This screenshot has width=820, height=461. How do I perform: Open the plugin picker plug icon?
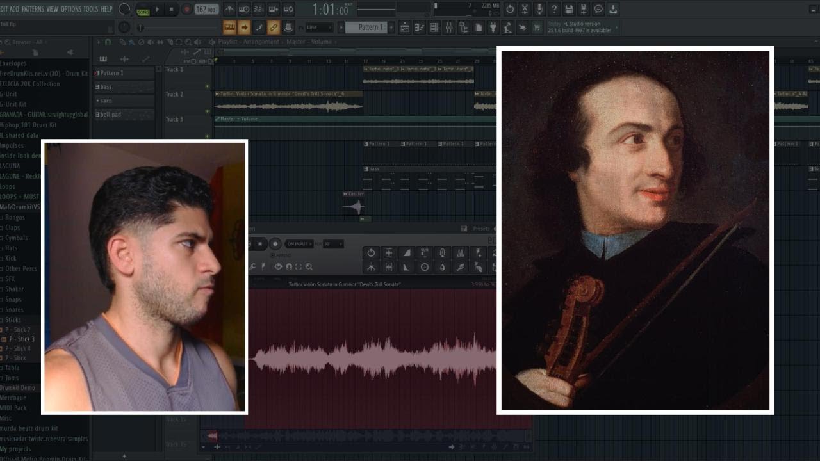pyautogui.click(x=493, y=28)
